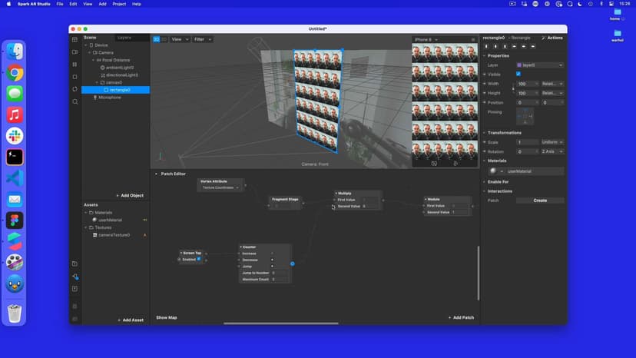Open the View dropdown in viewport
The width and height of the screenshot is (636, 358).
click(180, 39)
